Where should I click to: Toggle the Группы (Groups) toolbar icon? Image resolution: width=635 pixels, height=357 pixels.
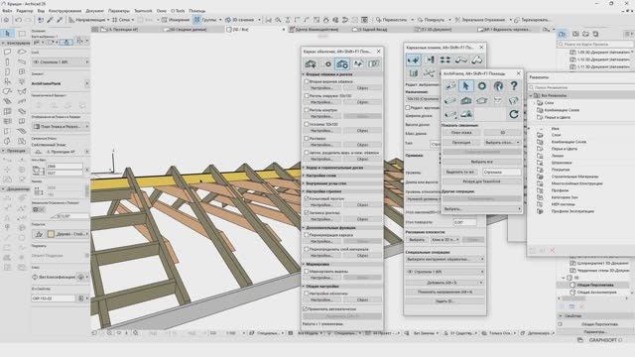pos(196,20)
